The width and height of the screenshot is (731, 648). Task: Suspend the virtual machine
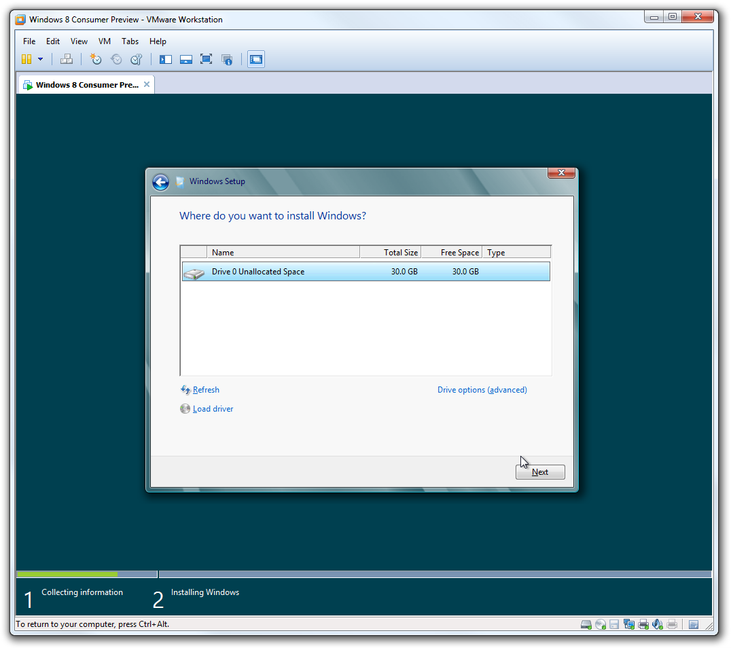28,59
